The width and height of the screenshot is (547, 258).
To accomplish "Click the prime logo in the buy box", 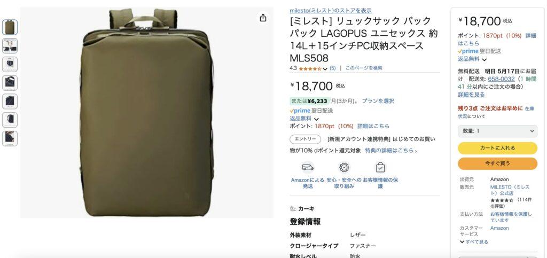I will (468, 51).
